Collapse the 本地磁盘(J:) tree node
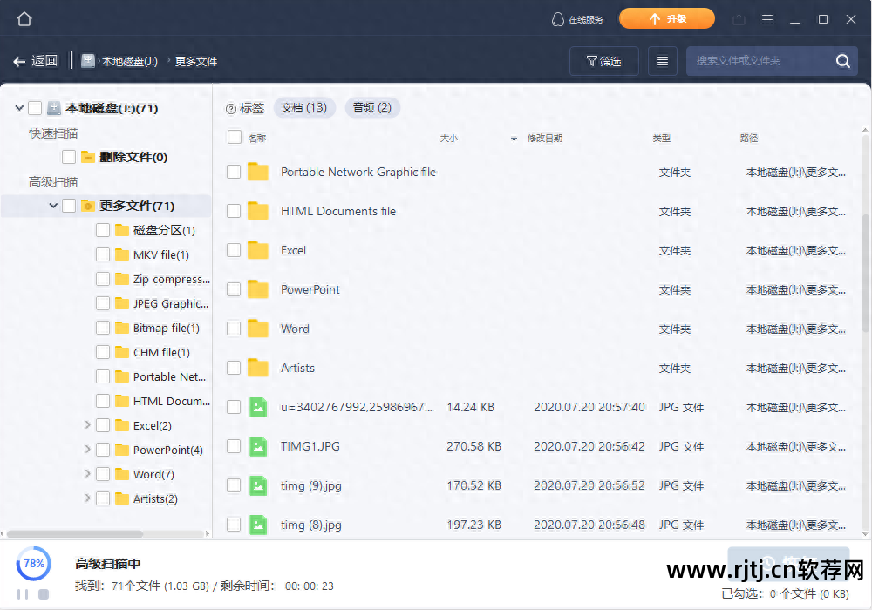The height and width of the screenshot is (610, 872). (18, 107)
